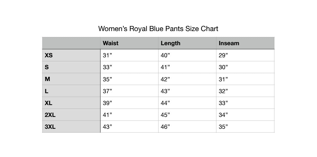Select the XL size row label
The image size is (317, 157).
tap(49, 103)
